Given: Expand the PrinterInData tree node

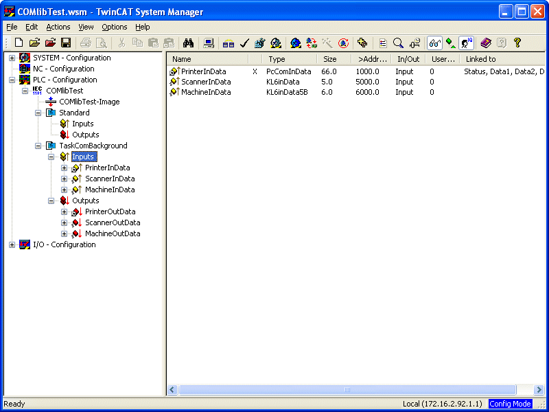Looking at the screenshot, I should click(x=64, y=168).
